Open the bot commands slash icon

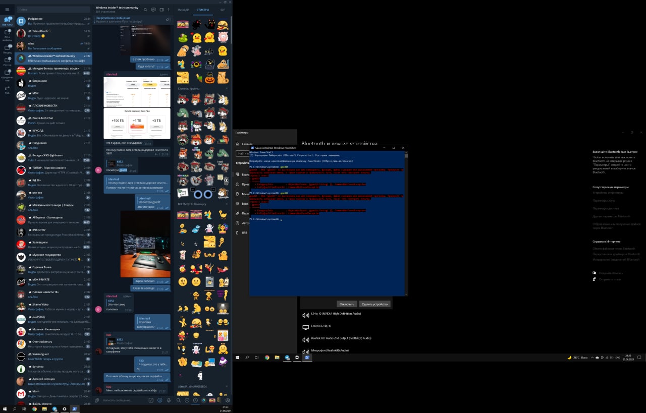151,400
